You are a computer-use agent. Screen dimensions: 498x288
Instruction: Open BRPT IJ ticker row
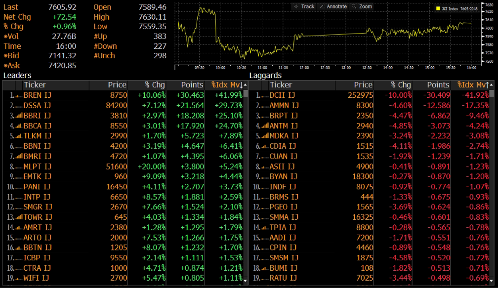pyautogui.click(x=284, y=116)
